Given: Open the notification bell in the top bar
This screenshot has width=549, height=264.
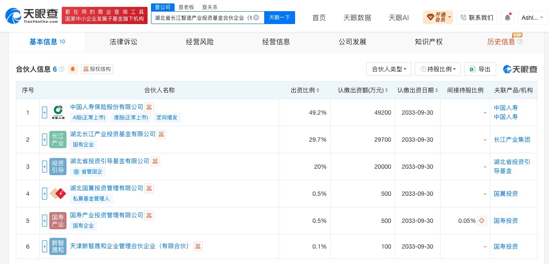Looking at the screenshot, I should (x=507, y=18).
